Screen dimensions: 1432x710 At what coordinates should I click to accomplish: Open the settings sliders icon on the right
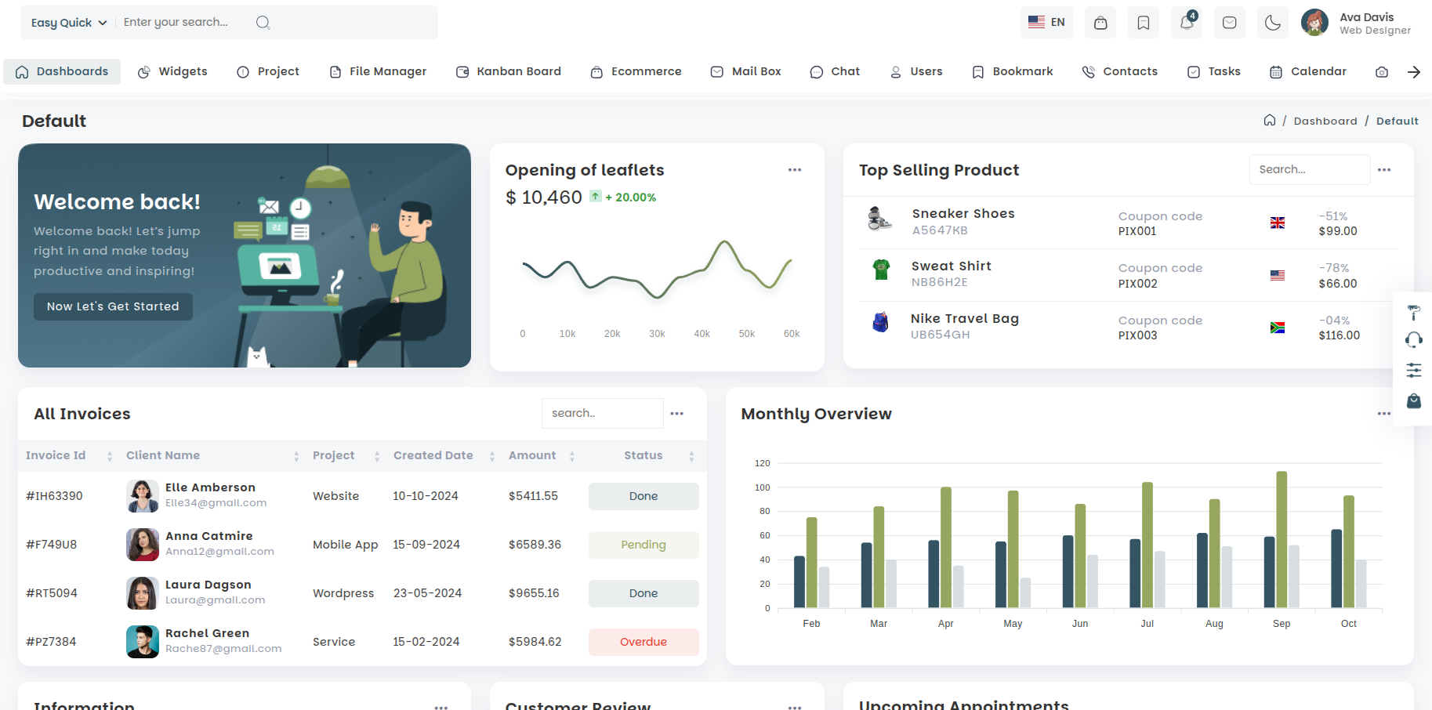pos(1414,369)
